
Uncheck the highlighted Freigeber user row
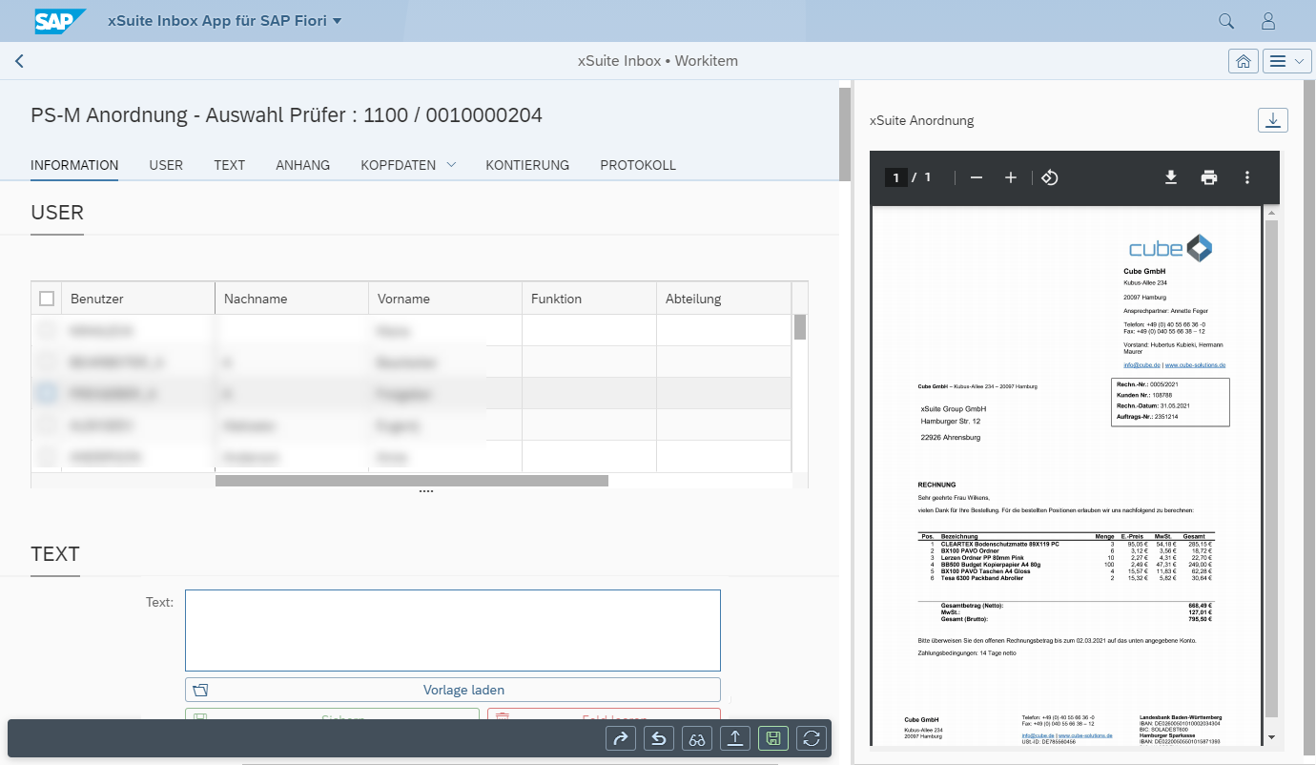47,393
